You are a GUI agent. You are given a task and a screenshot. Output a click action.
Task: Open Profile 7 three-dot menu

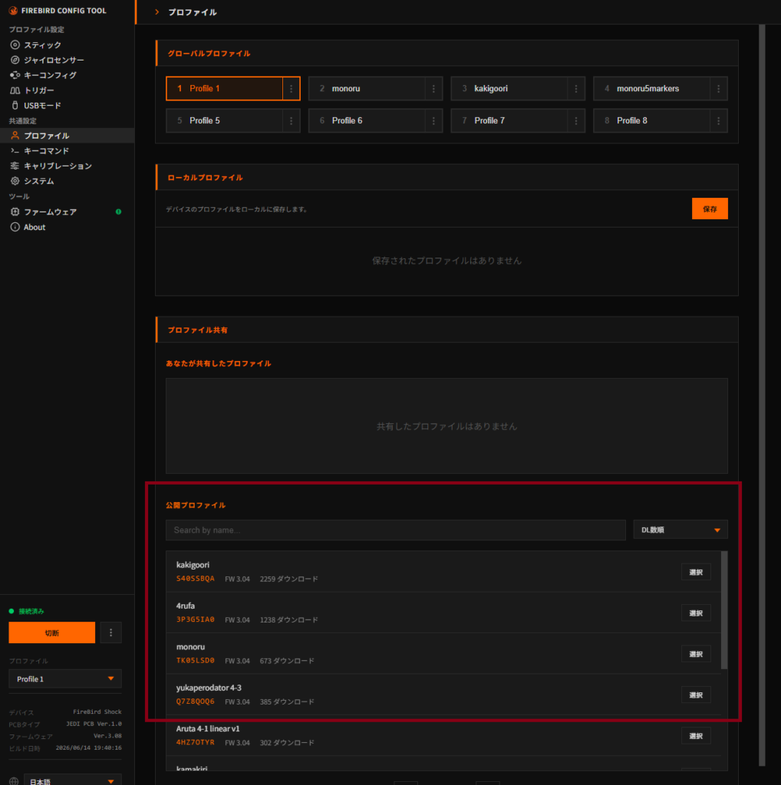[576, 120]
